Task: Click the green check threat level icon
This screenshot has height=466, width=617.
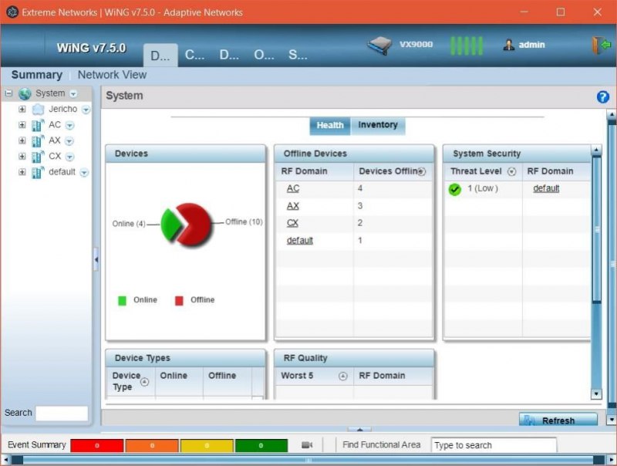Action: [454, 189]
